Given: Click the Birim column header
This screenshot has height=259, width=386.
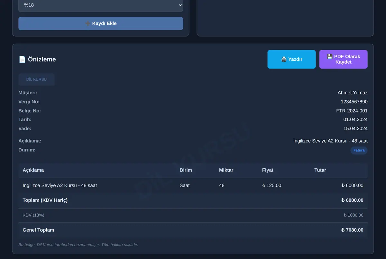Looking at the screenshot, I should pos(186,170).
